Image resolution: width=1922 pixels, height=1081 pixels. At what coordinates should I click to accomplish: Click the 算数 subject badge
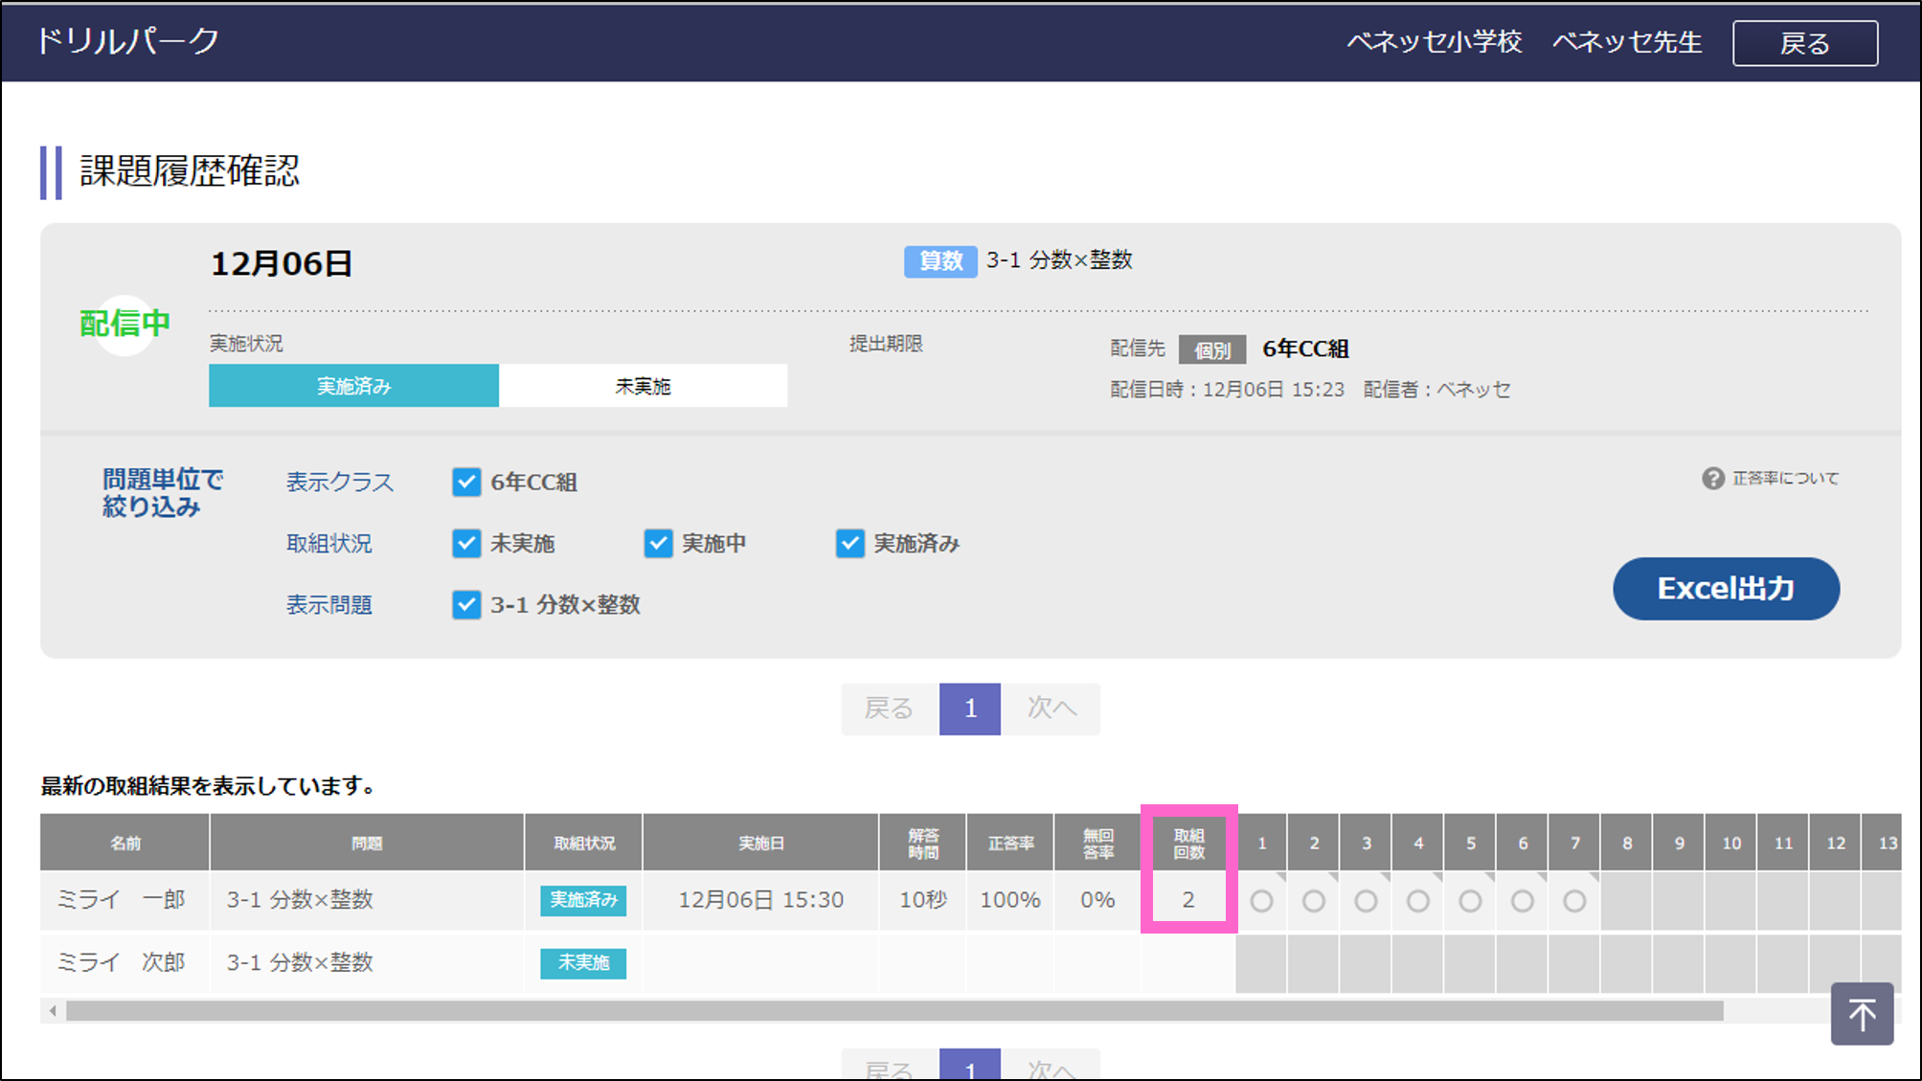click(939, 260)
